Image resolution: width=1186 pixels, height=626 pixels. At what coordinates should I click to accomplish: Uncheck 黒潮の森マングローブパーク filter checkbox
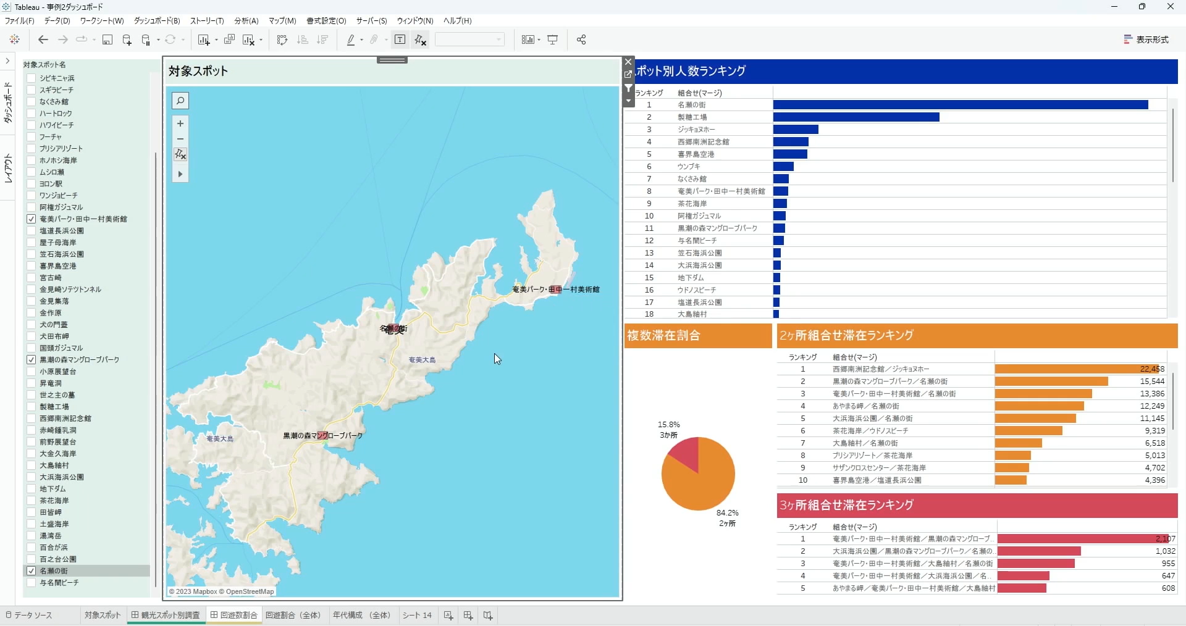[32, 360]
